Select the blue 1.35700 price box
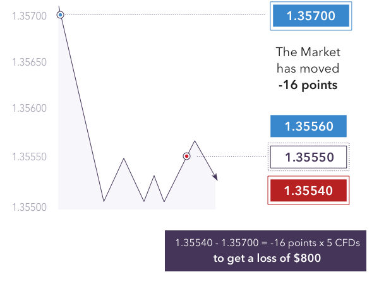 click(311, 16)
